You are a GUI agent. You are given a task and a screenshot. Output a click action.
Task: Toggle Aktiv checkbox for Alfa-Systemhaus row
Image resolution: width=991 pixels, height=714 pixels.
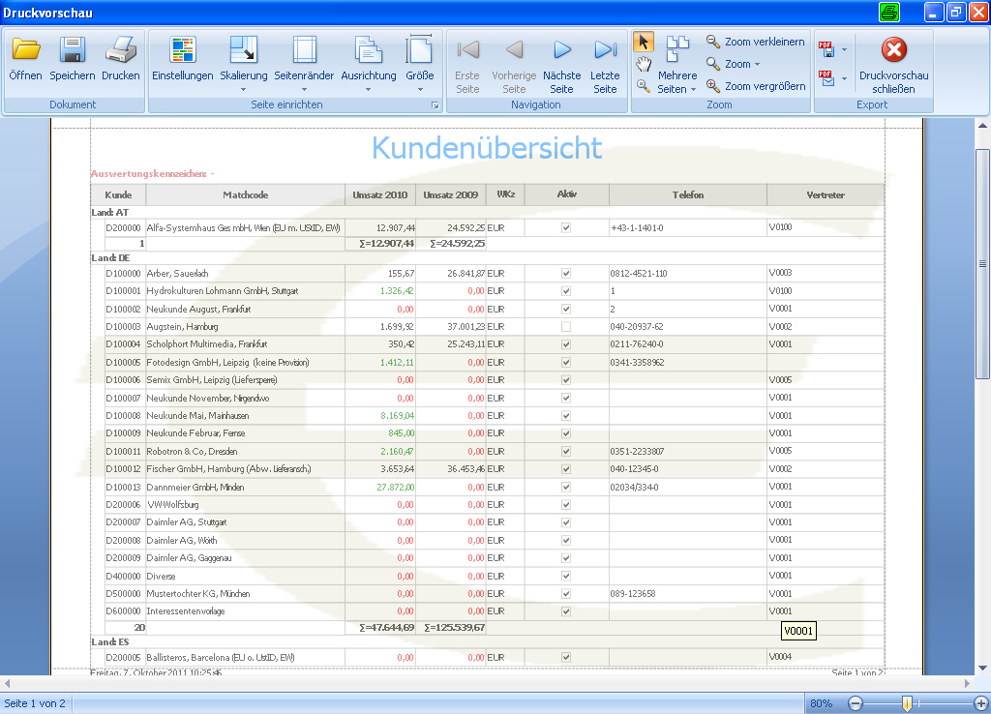click(565, 228)
